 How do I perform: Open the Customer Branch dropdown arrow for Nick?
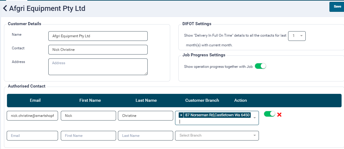click(x=255, y=118)
